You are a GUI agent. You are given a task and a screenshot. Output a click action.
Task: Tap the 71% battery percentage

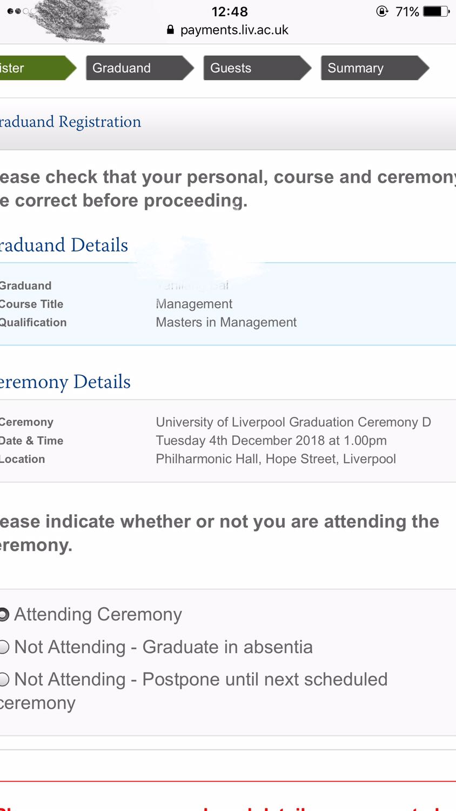tap(407, 11)
